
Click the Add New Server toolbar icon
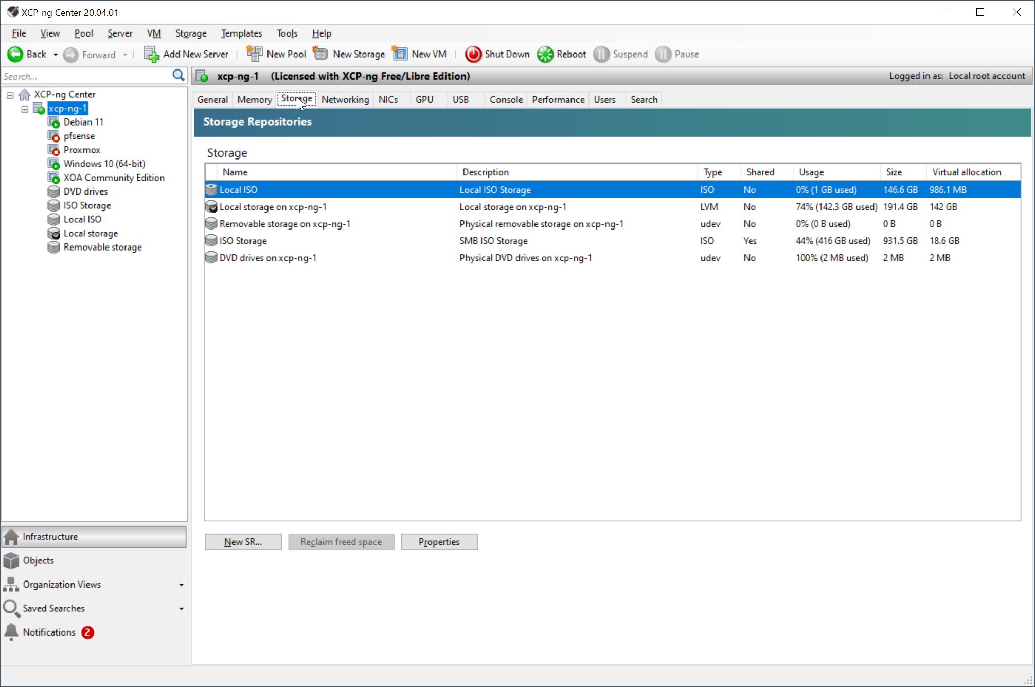tap(151, 54)
